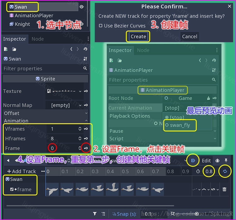236x220 pixels.
Task: Insert keyframe for Hframes property
Action: (x=86, y=138)
